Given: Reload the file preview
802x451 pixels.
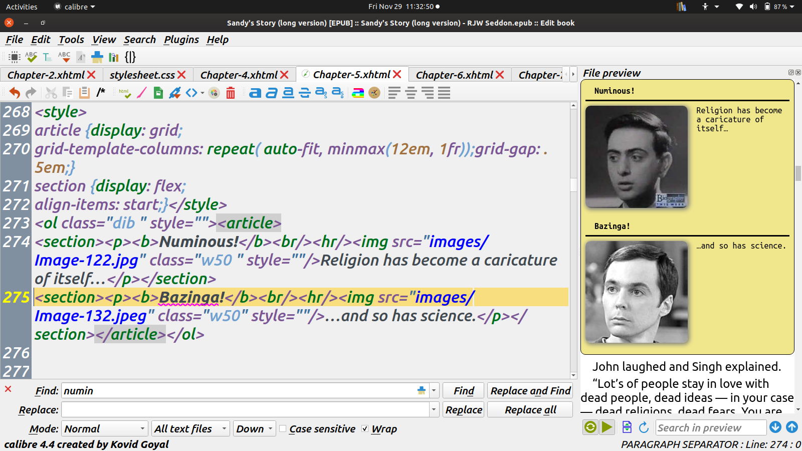Looking at the screenshot, I should coord(644,427).
